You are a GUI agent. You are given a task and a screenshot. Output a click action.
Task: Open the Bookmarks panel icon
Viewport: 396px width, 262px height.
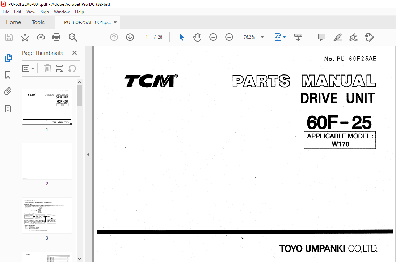(x=8, y=75)
